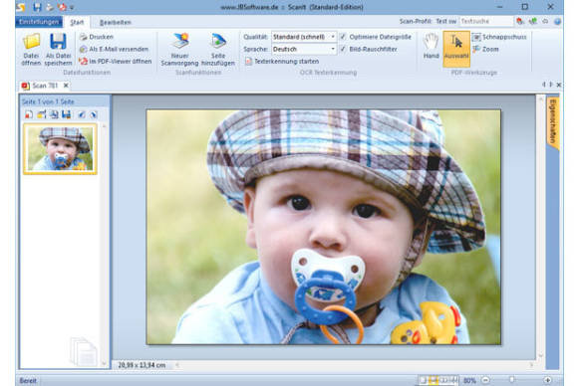578x386 pixels.
Task: Open the Einstellungen menu tab
Action: tap(39, 22)
